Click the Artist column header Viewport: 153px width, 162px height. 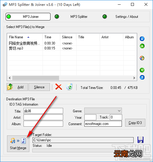[x=112, y=37]
